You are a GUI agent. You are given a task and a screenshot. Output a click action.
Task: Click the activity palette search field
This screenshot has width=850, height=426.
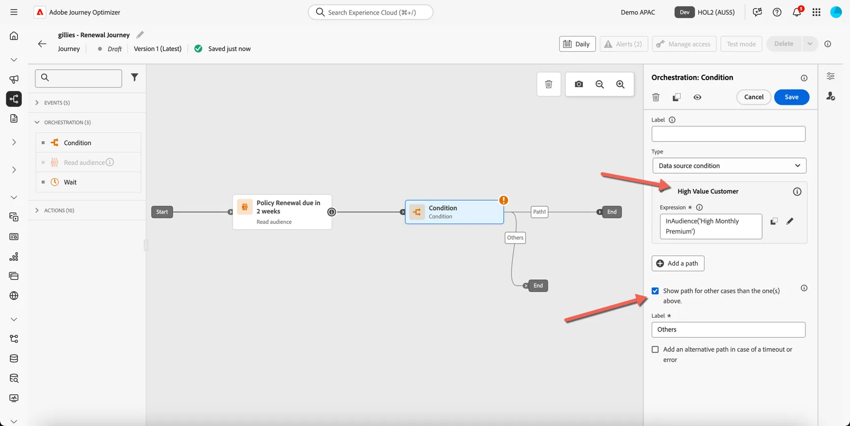(79, 78)
